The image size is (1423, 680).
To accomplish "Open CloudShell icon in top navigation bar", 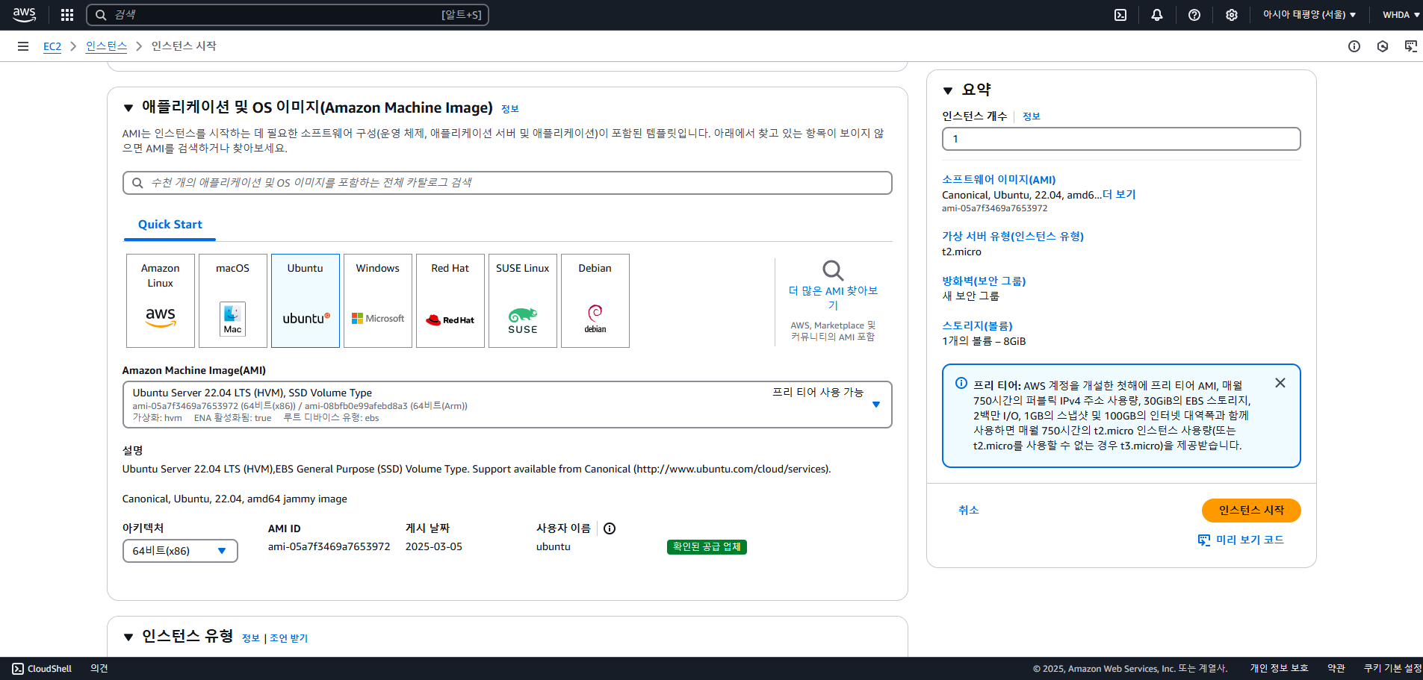I will click(x=1120, y=15).
